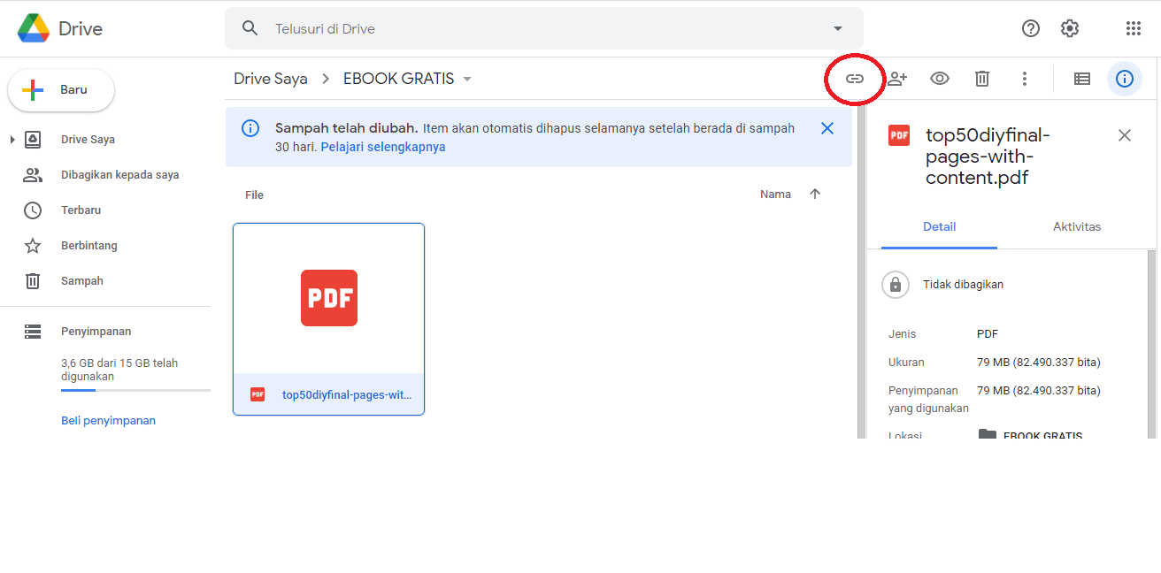Screen dimensions: 1161x573
Task: Switch to the Aktivitas tab
Action: click(1076, 226)
